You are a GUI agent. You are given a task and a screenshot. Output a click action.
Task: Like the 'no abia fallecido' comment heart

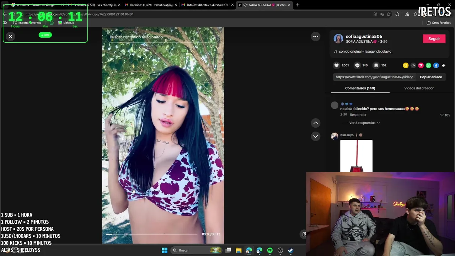coord(442,115)
